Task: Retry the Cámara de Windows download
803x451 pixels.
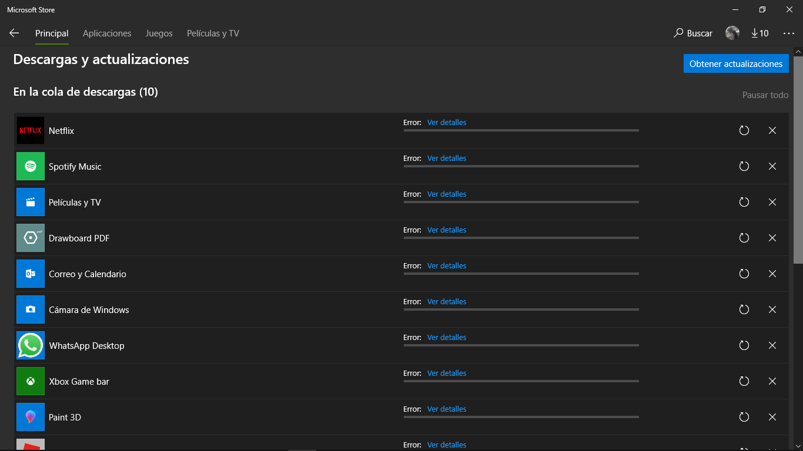Action: 744,309
